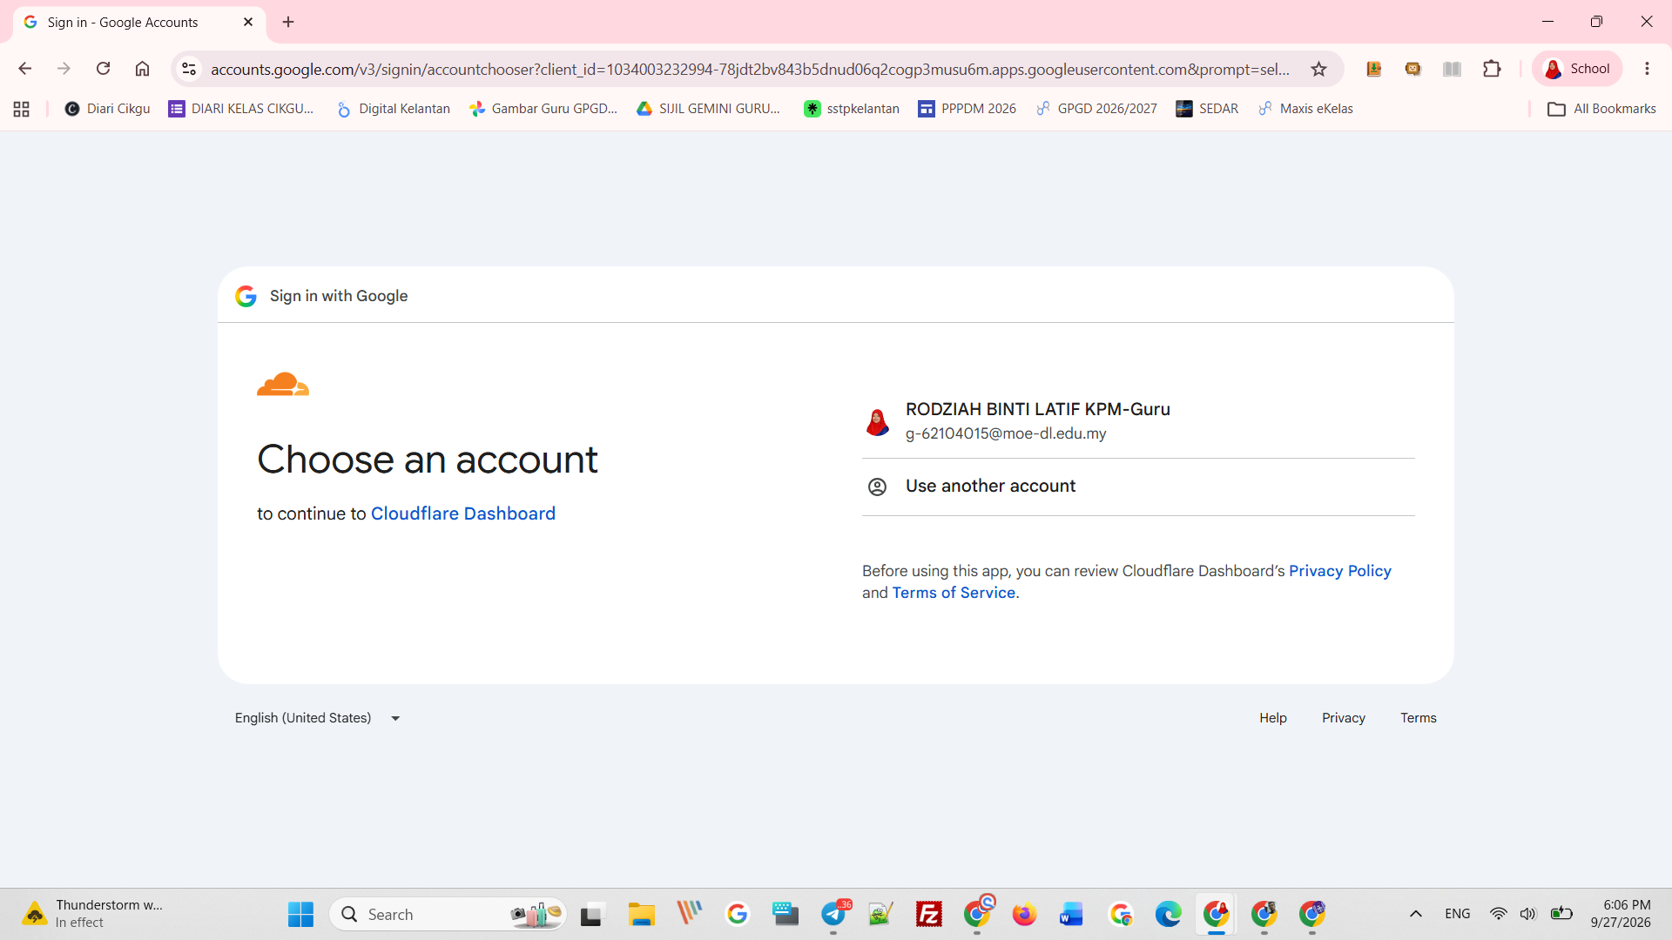Open the Terms footer link
This screenshot has height=940, width=1672.
pos(1419,718)
